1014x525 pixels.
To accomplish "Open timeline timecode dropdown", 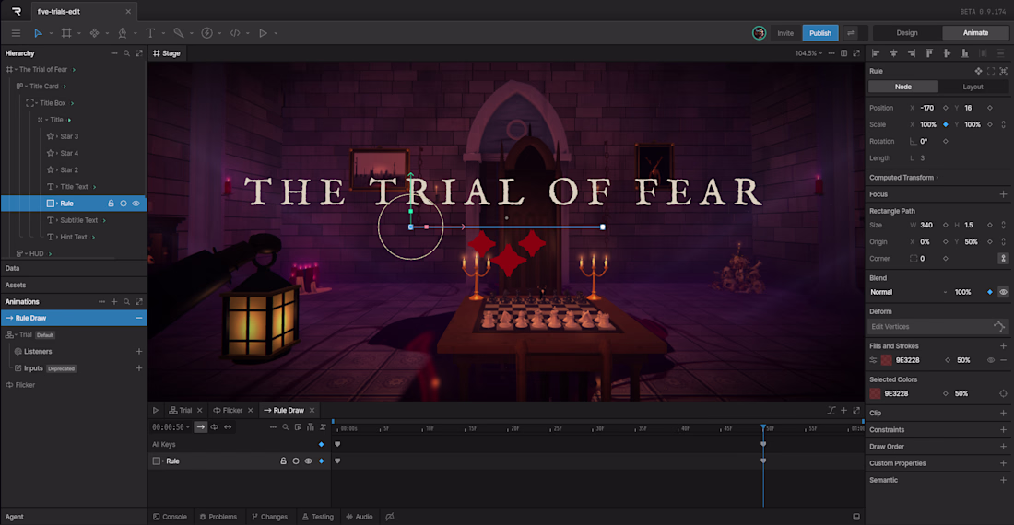I will pyautogui.click(x=171, y=427).
